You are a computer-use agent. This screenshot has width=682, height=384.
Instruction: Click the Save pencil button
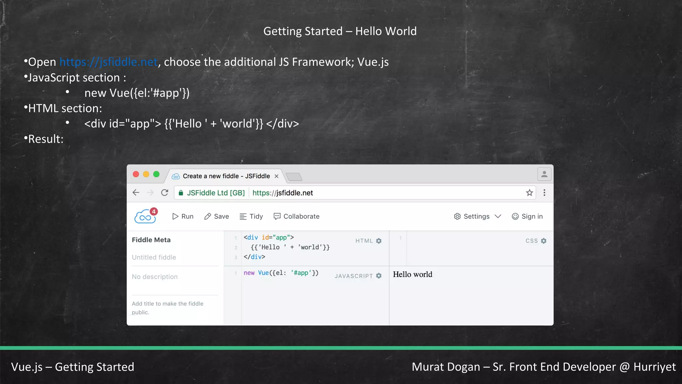pos(216,216)
